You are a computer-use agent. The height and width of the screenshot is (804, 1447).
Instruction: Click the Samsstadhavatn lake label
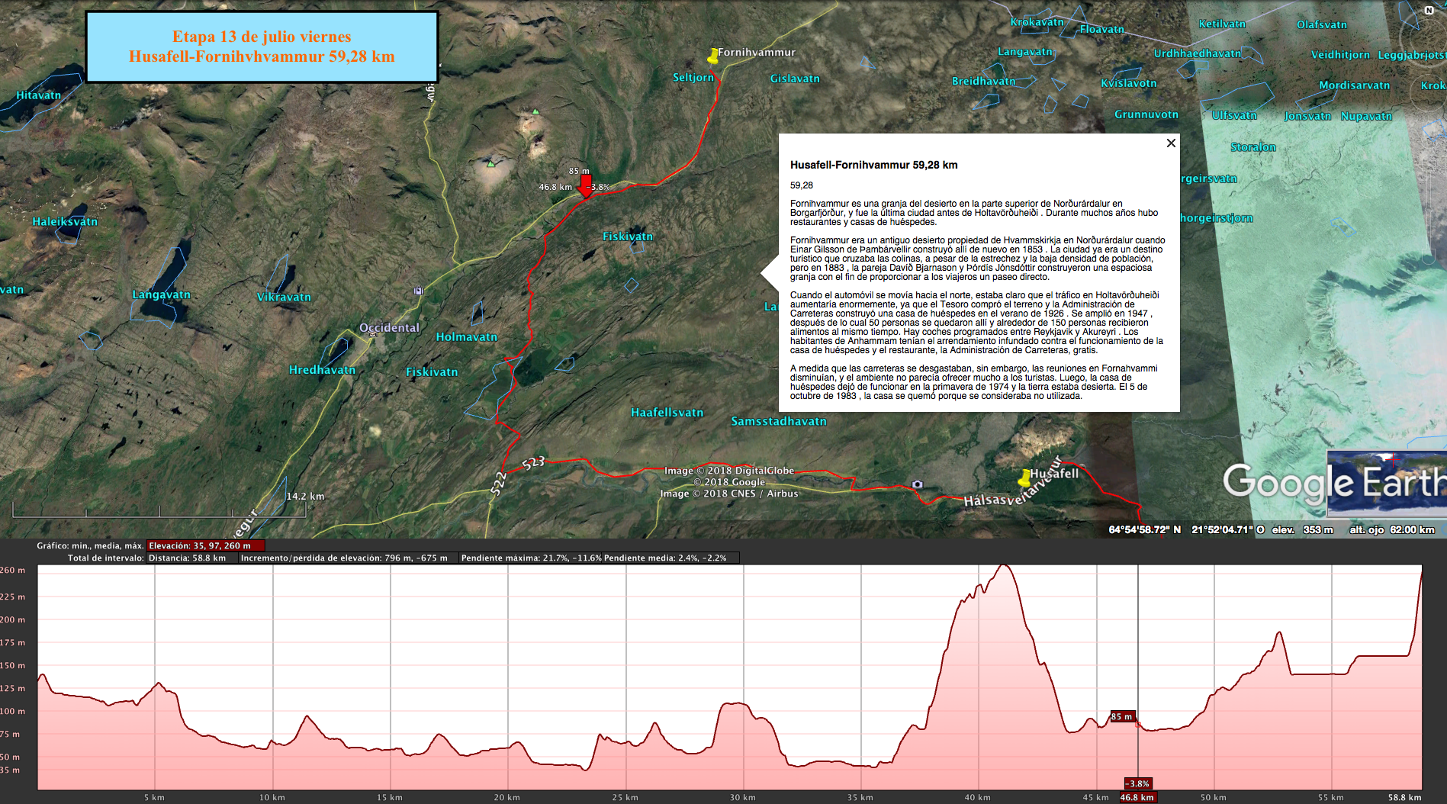pyautogui.click(x=778, y=421)
